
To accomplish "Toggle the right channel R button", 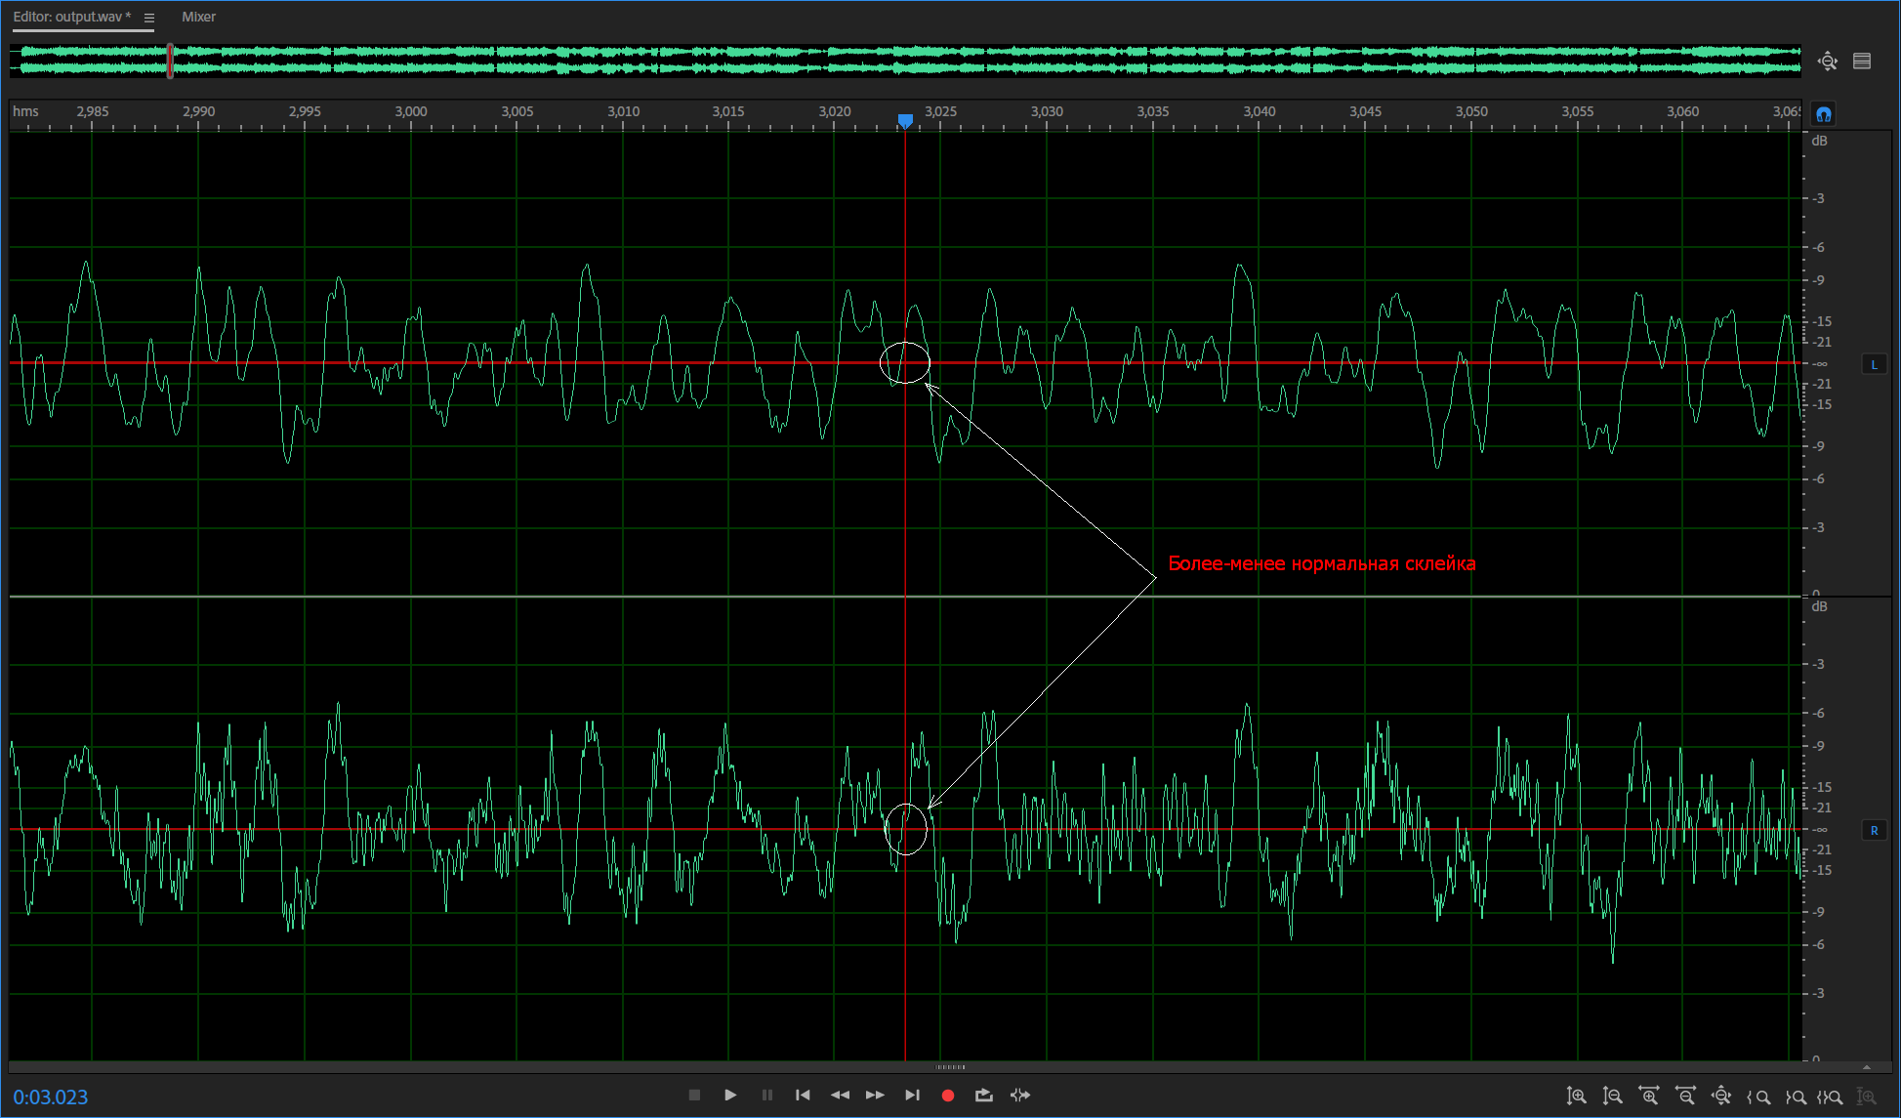I will 1874,830.
